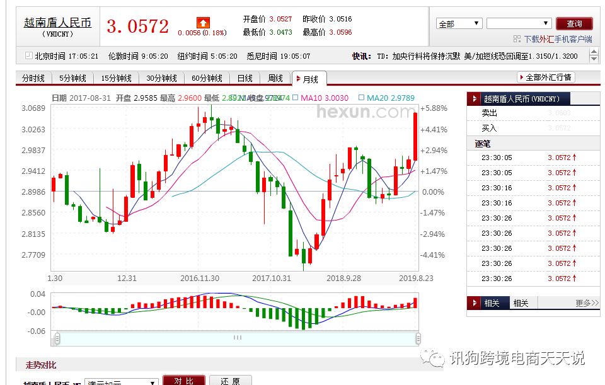Select the 月线 tab
Screen dimensions: 605x385
pyautogui.click(x=309, y=79)
